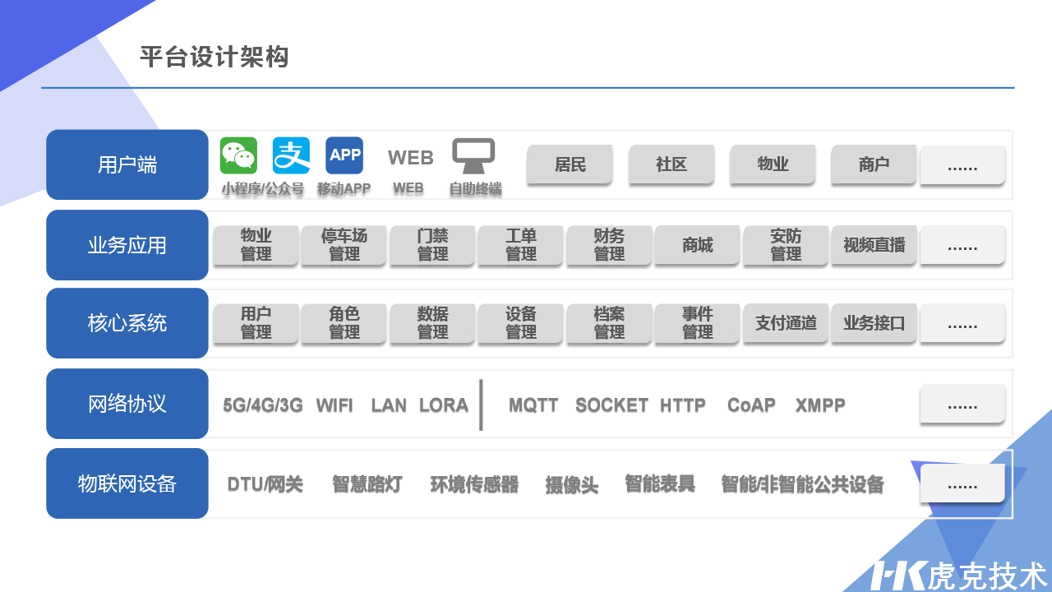Screen dimensions: 1052x592
Task: Click the 物联网设备 layer label
Action: click(127, 483)
